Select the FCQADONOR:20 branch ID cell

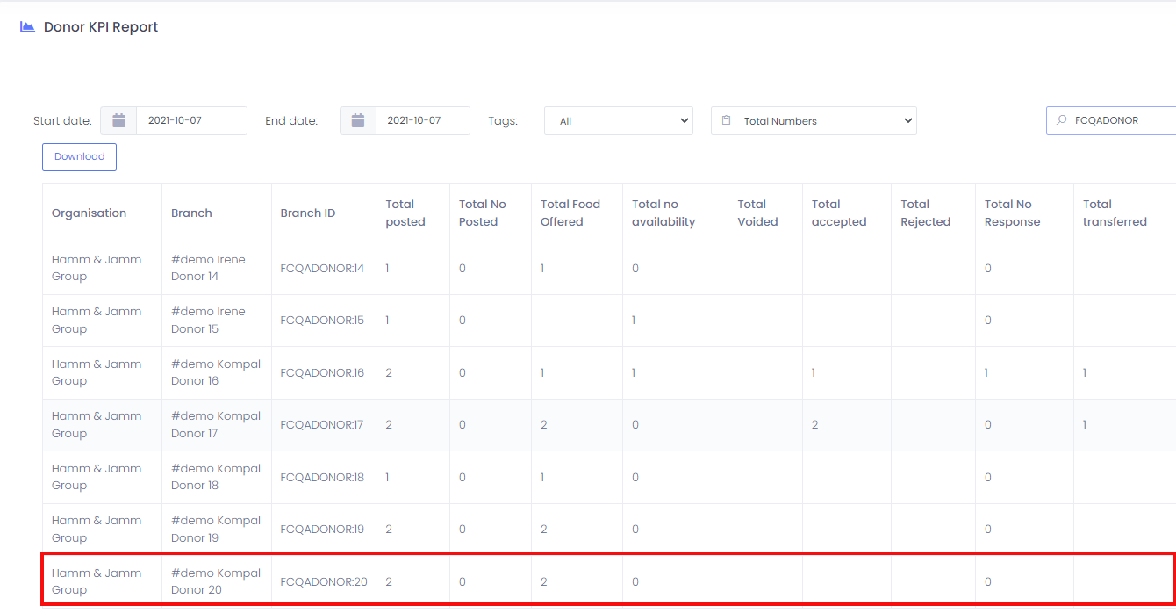coord(324,581)
